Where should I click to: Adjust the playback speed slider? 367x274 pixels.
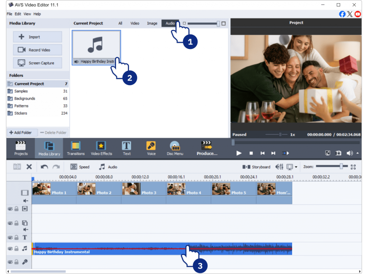(x=280, y=134)
